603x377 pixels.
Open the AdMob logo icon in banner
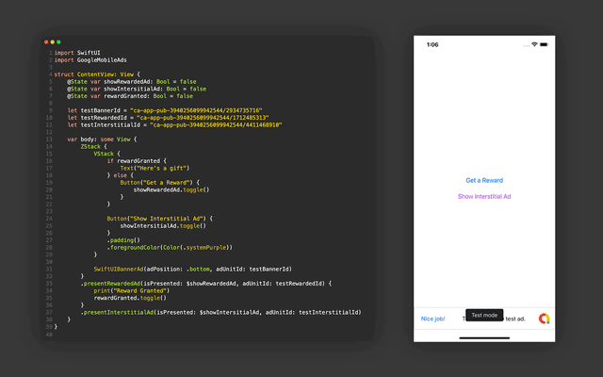(x=544, y=319)
